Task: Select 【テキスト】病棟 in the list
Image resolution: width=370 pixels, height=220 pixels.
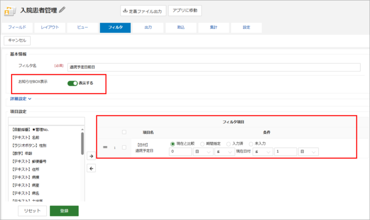Action: (25, 177)
